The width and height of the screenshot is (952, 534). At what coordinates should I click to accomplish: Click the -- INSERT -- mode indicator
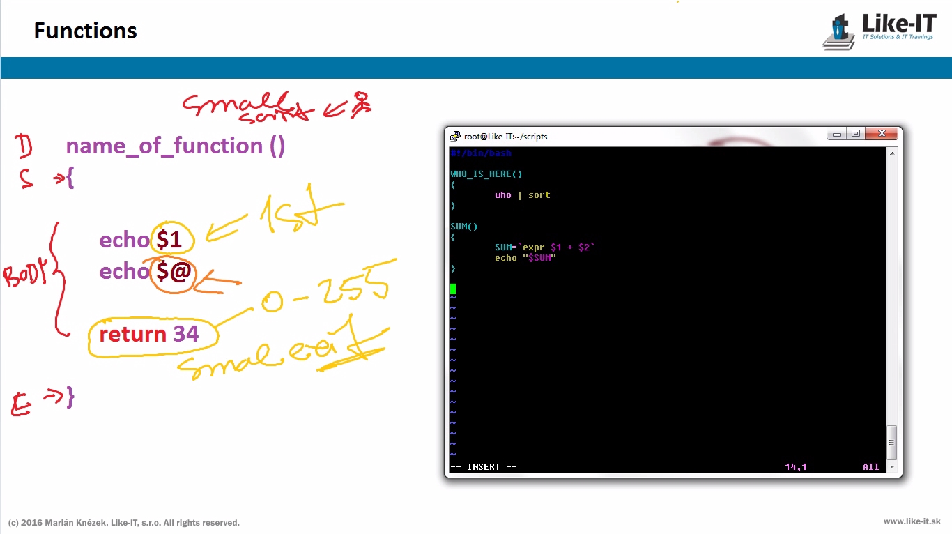click(484, 467)
